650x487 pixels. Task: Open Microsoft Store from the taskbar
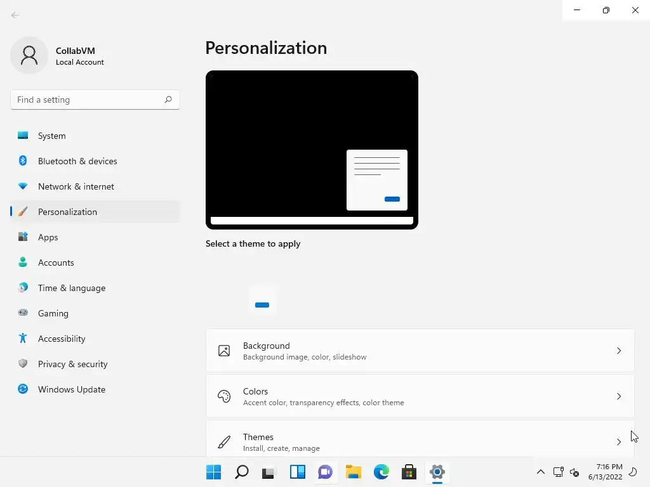[x=409, y=472]
